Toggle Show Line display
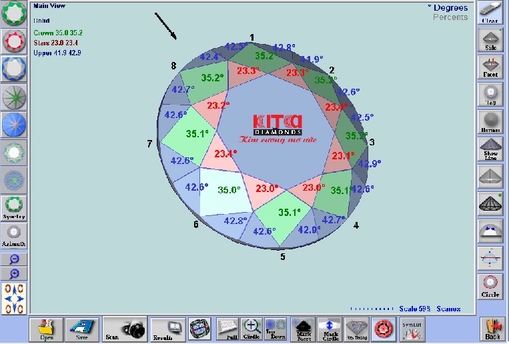Screen dimensions: 509x344 point(490,149)
